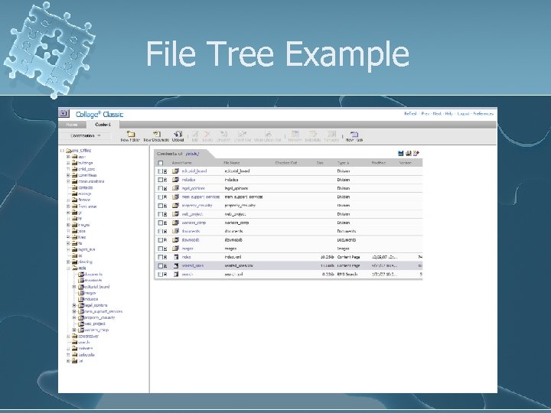The width and height of the screenshot is (551, 413).
Task: Click the New Task toolbar icon
Action: 354,134
